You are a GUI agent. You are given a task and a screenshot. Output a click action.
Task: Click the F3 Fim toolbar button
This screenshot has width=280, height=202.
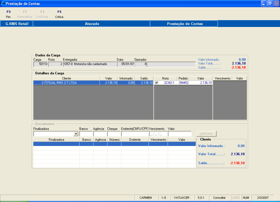pyautogui.click(x=8, y=14)
